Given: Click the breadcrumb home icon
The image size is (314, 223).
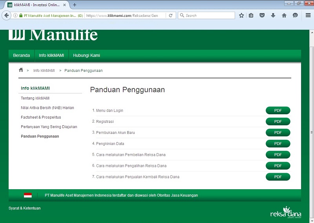Looking at the screenshot, I should (x=21, y=70).
